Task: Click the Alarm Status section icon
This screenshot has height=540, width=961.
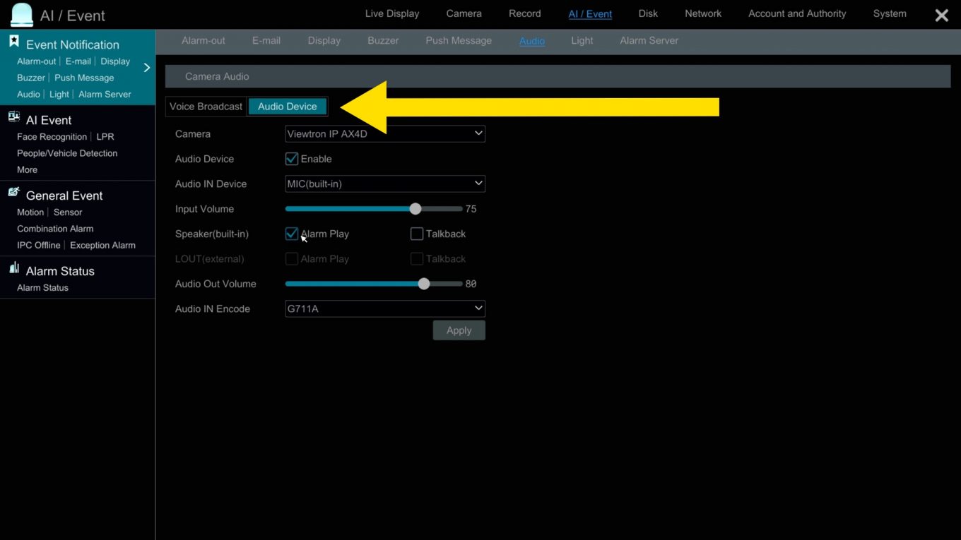Action: coord(14,268)
